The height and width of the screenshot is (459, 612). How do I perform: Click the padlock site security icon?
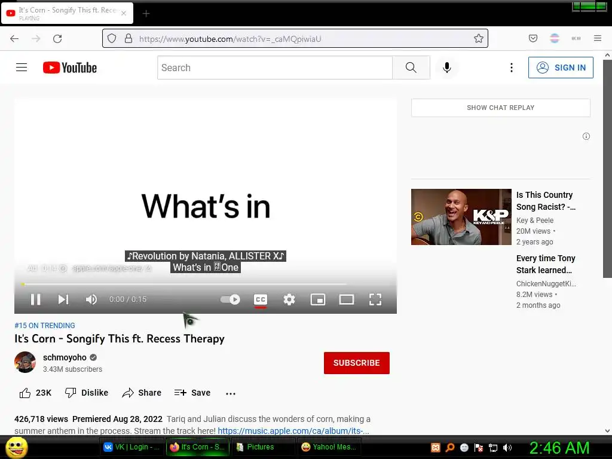tap(128, 38)
